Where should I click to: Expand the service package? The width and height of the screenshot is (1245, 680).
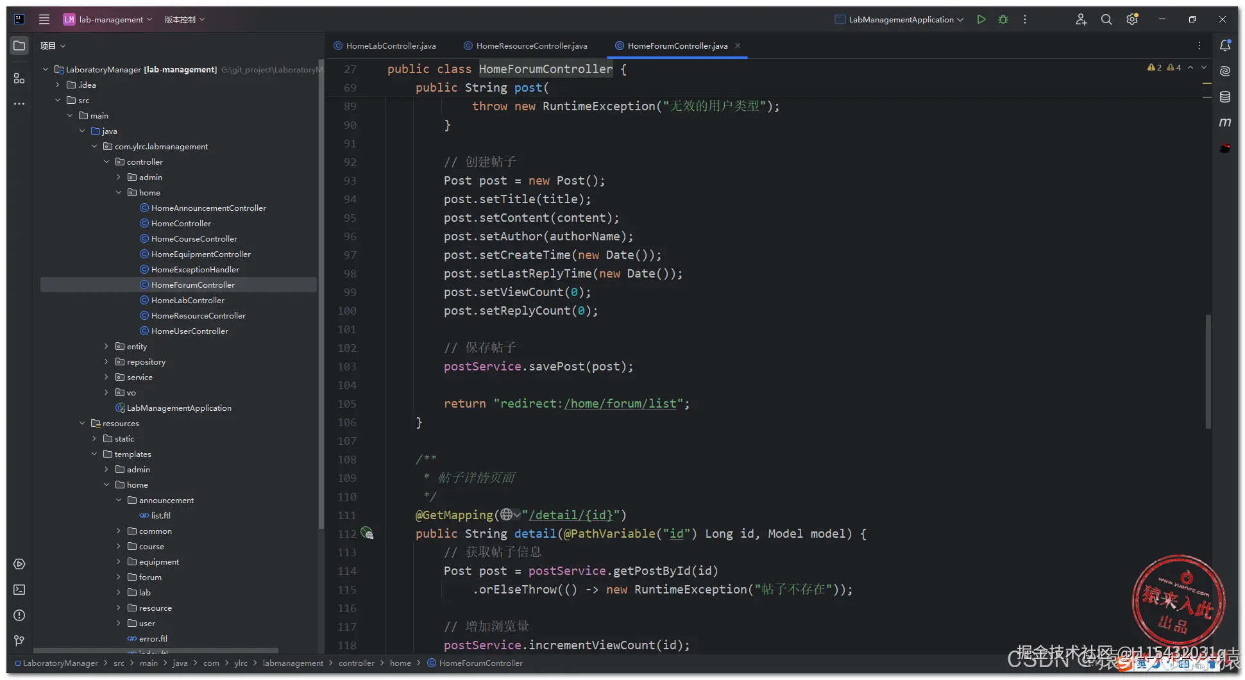(106, 377)
